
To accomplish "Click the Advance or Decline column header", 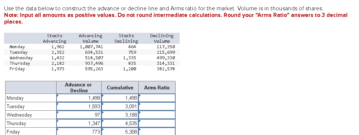I will [79, 88].
